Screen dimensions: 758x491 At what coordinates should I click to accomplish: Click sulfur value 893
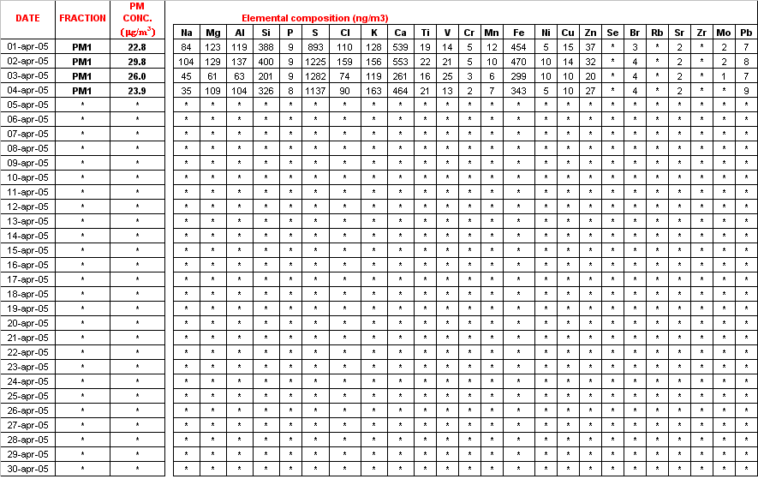tap(315, 47)
